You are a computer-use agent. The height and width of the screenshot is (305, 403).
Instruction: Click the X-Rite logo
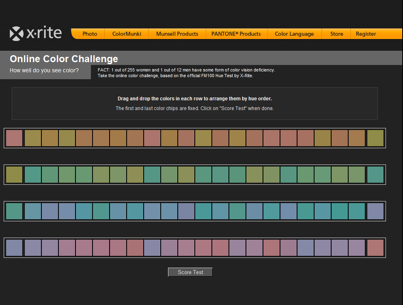tap(35, 33)
